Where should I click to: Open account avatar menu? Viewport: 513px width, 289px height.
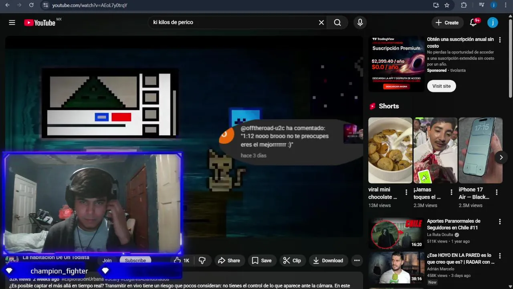pyautogui.click(x=493, y=22)
